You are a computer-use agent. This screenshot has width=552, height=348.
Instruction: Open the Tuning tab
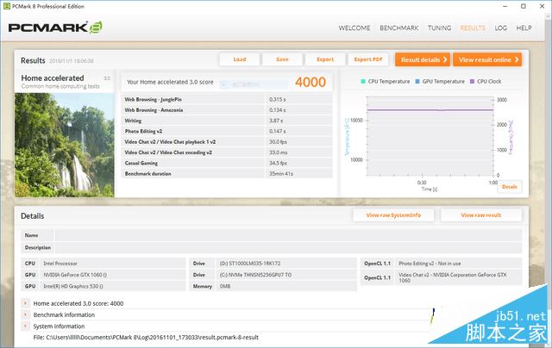439,28
